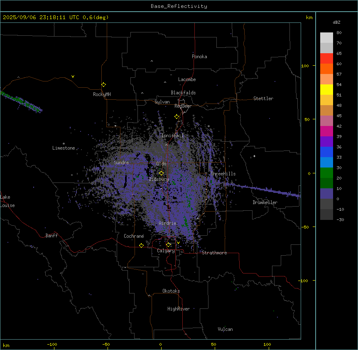
Task: Click the Vulcan label
Action: point(225,329)
